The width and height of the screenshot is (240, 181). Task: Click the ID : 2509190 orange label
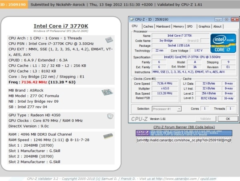[x=14, y=4]
